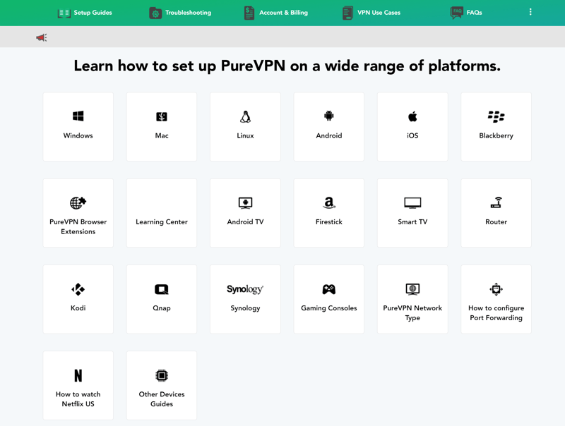
Task: Open the PureVPN Network Type label
Action: click(412, 313)
